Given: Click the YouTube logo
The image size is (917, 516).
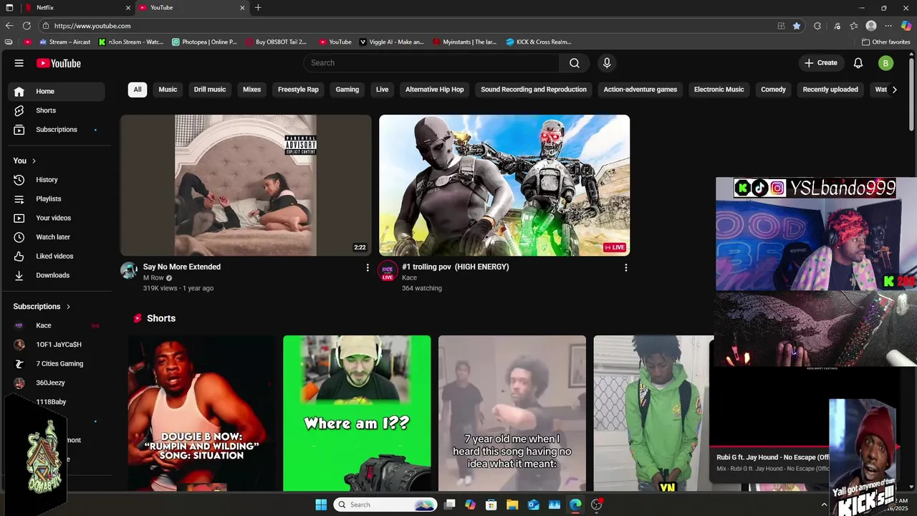Looking at the screenshot, I should click(59, 63).
